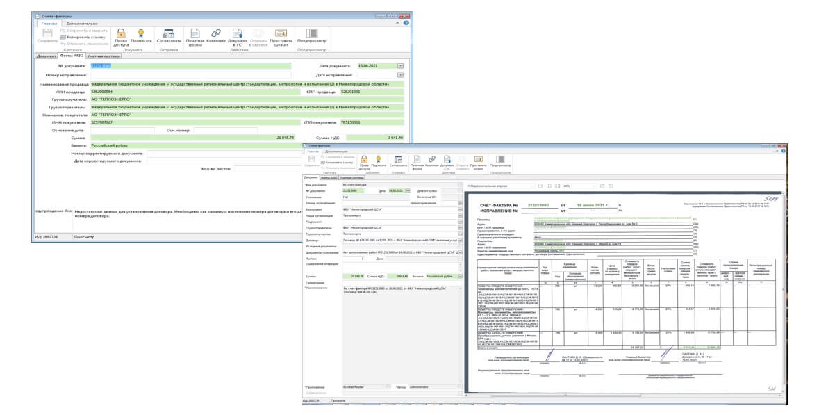
Task: Click № документа field in Факты ARIO window
Action: [190, 66]
